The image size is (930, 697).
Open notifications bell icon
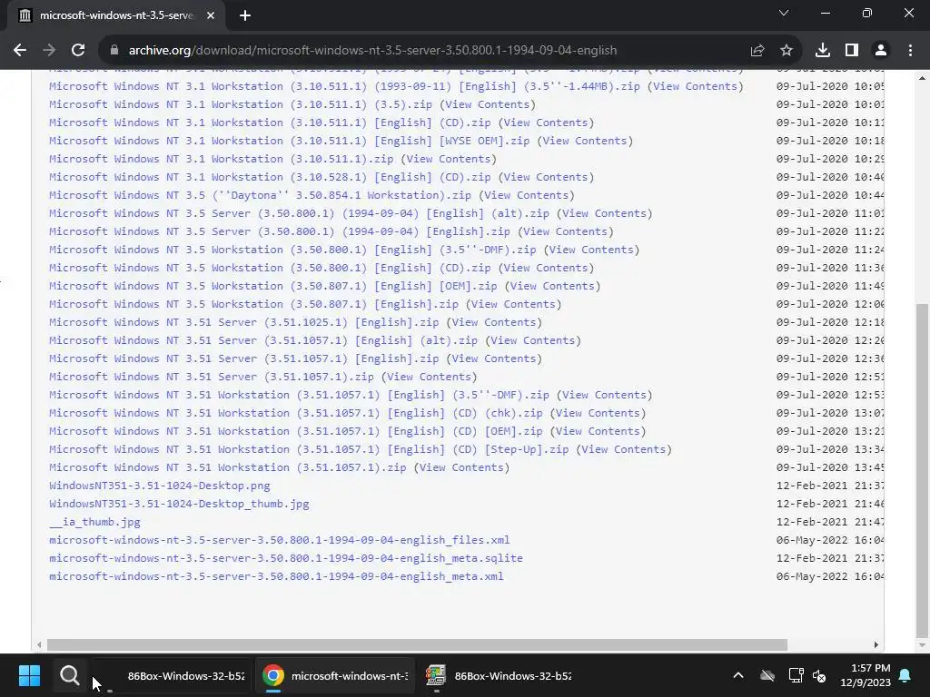point(905,675)
